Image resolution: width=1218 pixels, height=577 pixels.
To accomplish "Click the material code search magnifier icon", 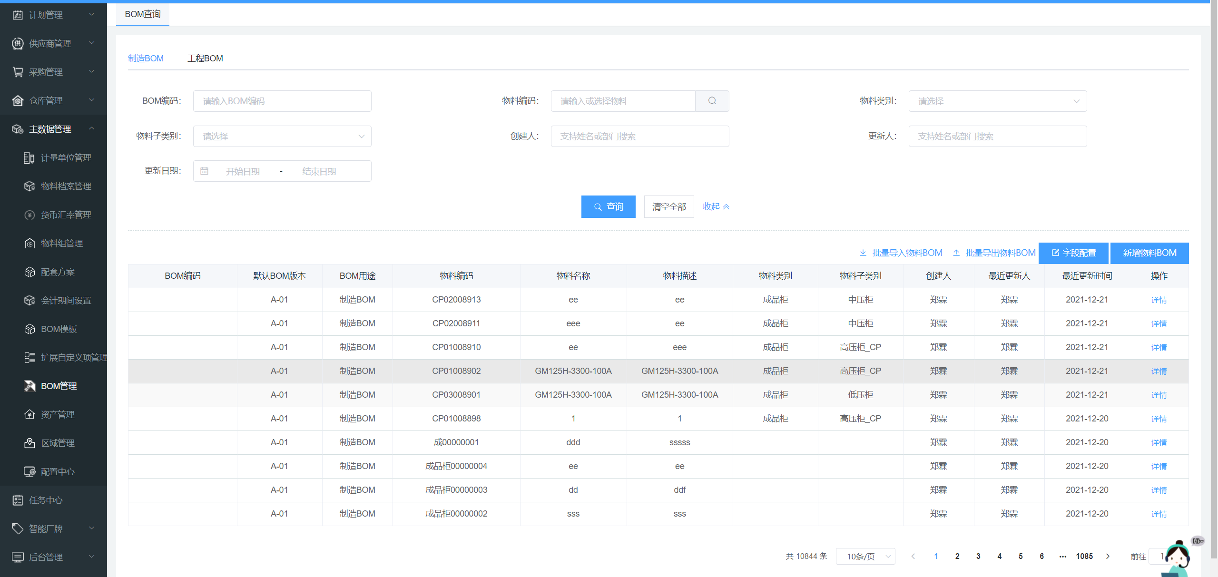I will pos(712,101).
